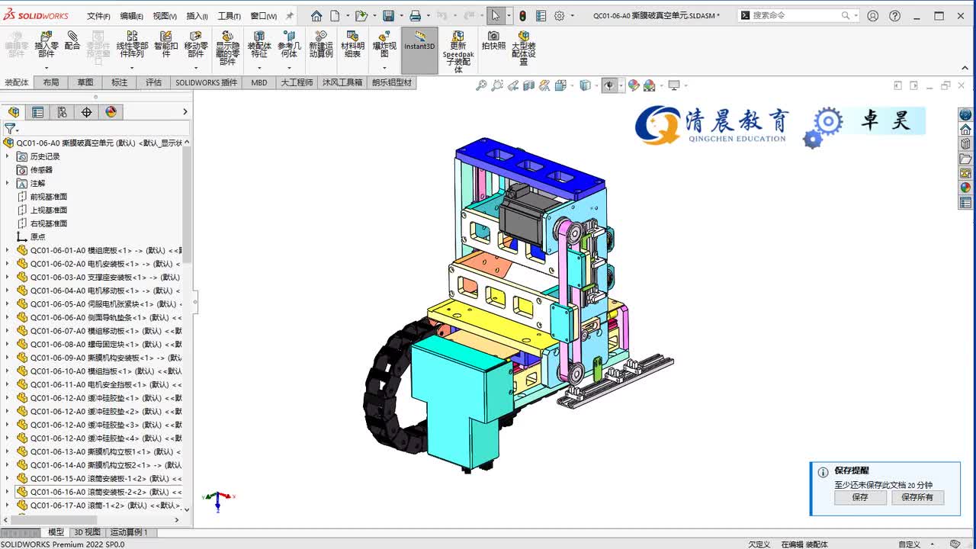Click the Previous View icon
This screenshot has width=976, height=549.
[513, 85]
